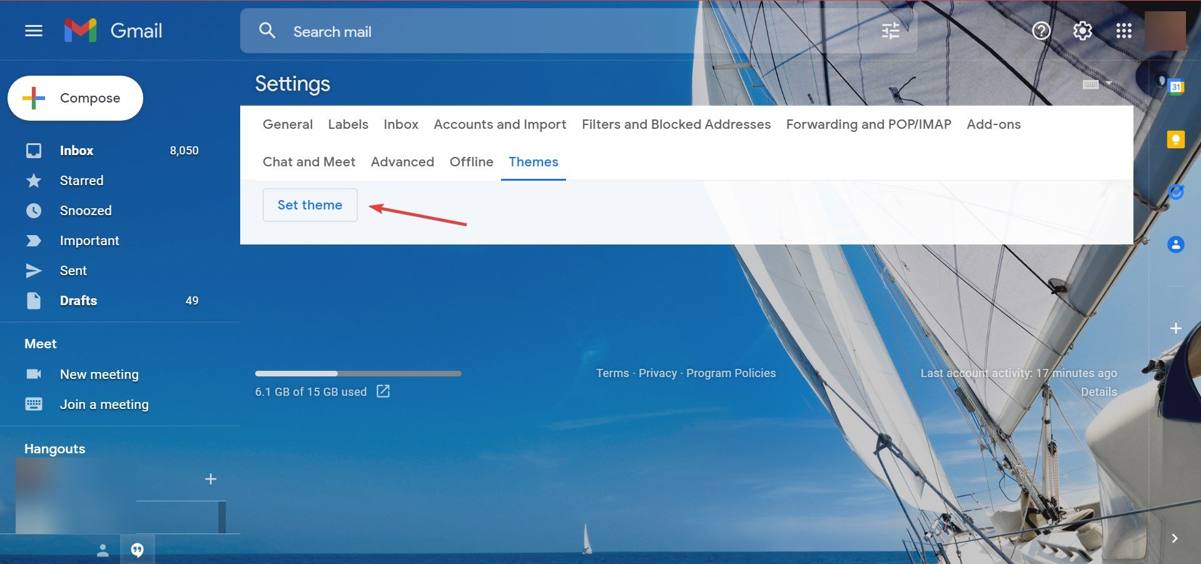Image resolution: width=1201 pixels, height=564 pixels.
Task: Open the main menu hamburger icon
Action: coord(34,31)
